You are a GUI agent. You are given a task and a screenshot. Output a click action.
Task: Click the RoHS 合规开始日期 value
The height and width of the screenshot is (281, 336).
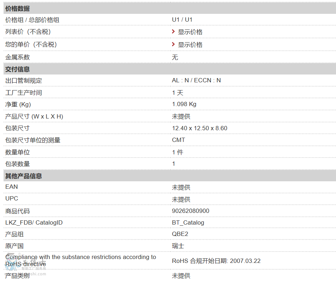pos(216,261)
